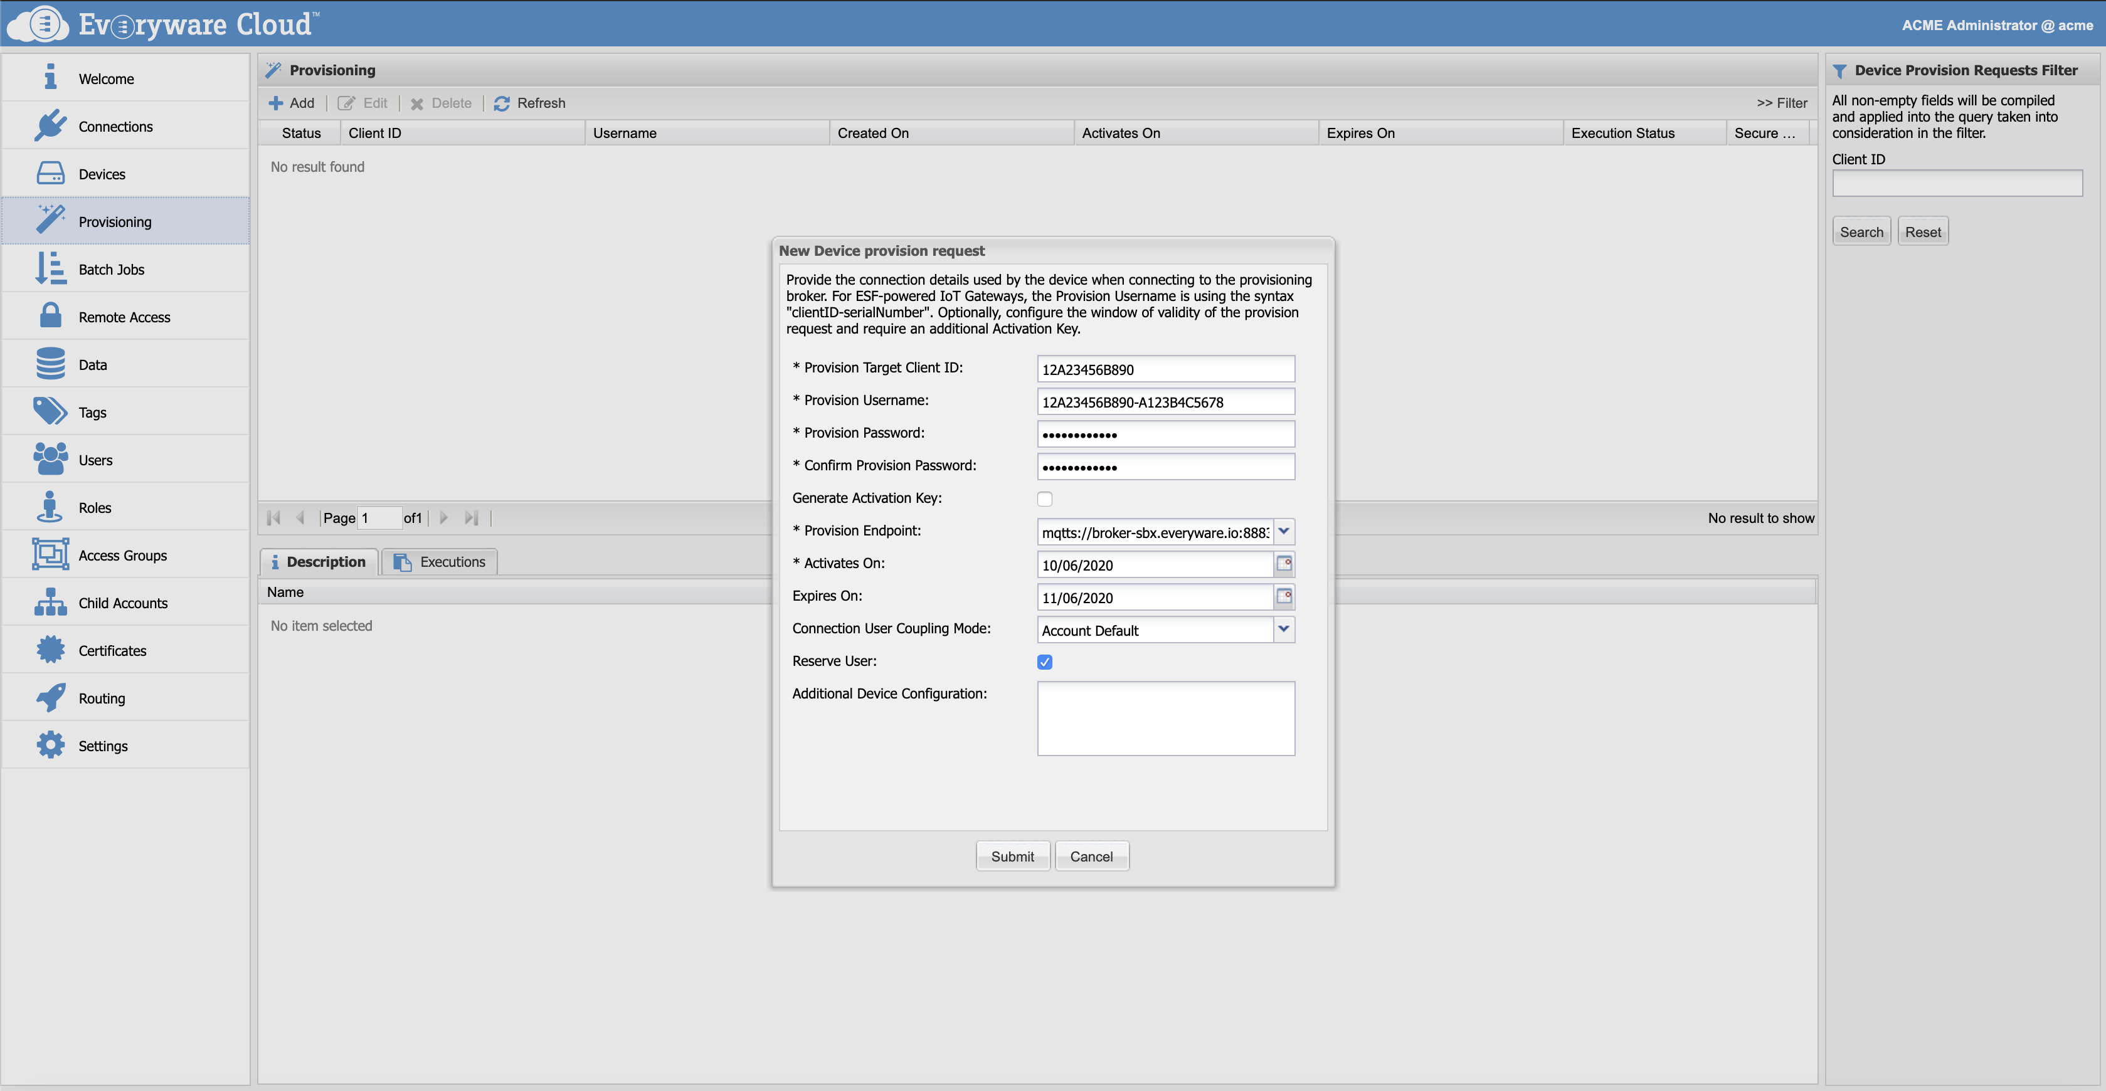Submit the new provision request
Viewport: 2106px width, 1091px height.
click(1012, 856)
